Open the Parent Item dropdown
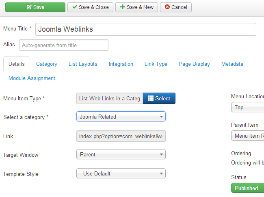The height and width of the screenshot is (197, 264). 247,136
